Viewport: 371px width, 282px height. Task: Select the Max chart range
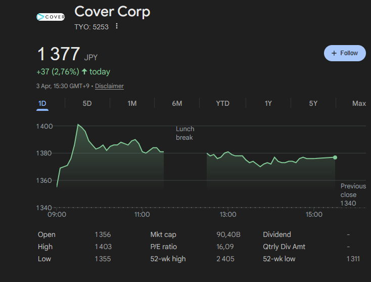(359, 104)
